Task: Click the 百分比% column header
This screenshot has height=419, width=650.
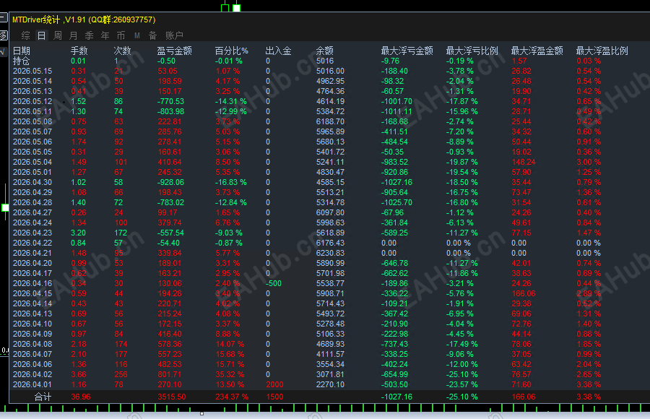Action: click(231, 51)
